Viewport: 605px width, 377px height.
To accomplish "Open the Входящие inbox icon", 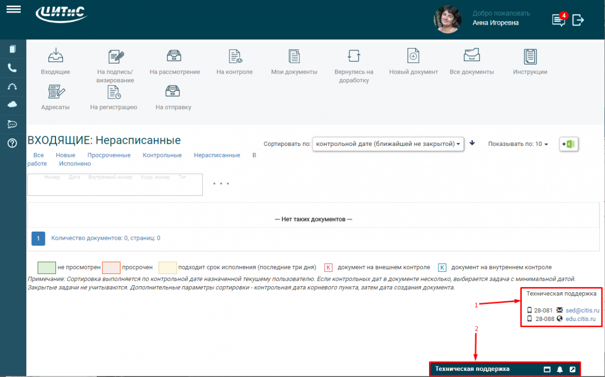I will (55, 56).
